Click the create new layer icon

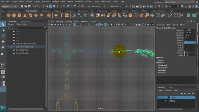189,93
